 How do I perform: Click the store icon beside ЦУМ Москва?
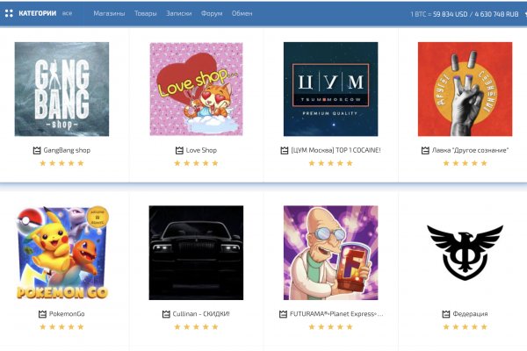(x=285, y=150)
